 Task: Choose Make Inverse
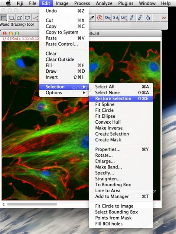(121, 128)
